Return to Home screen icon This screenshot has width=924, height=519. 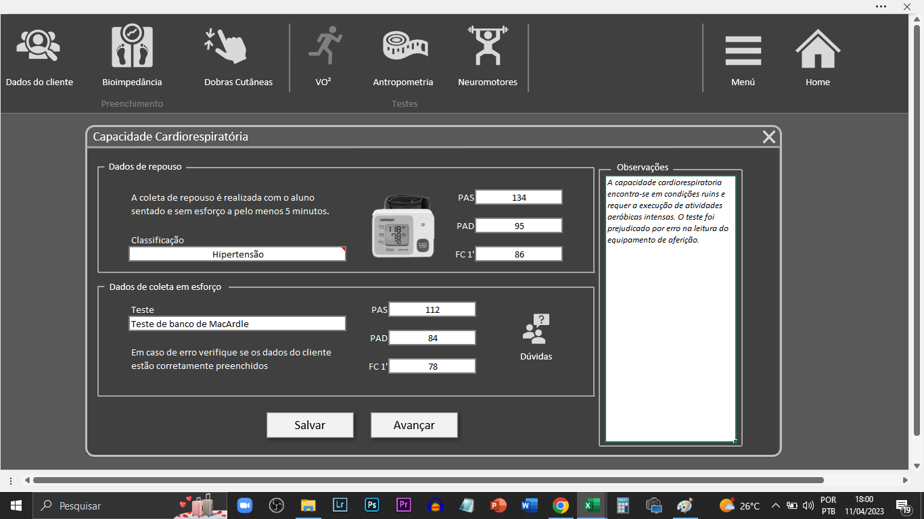tap(817, 49)
